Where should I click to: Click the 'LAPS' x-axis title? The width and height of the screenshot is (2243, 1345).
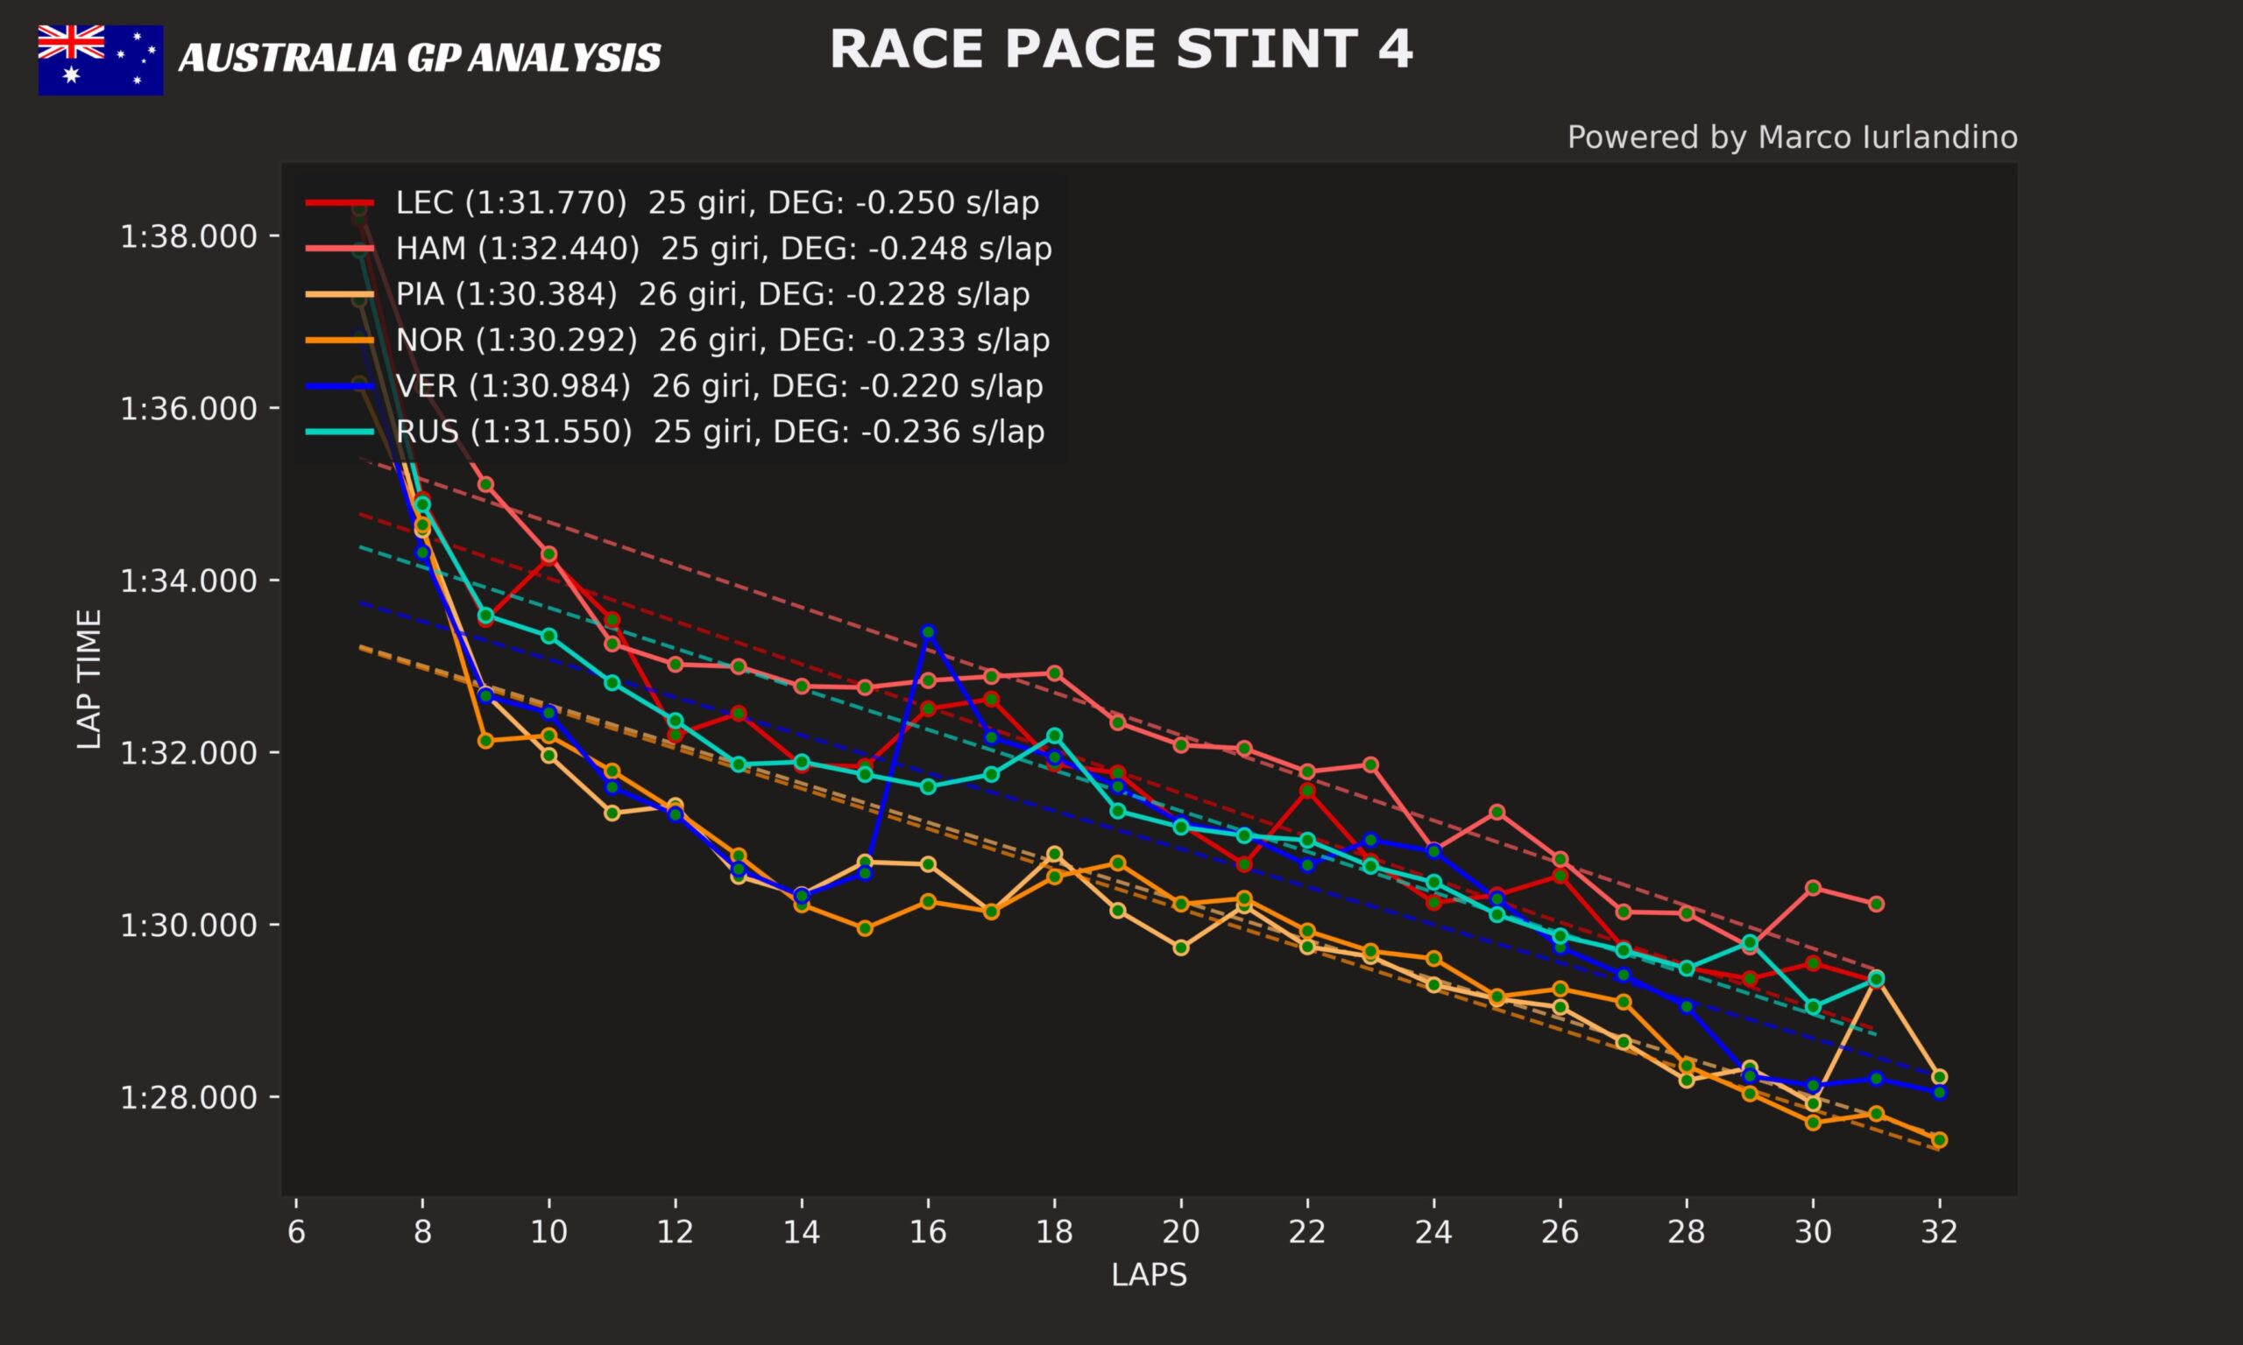pos(1149,1275)
